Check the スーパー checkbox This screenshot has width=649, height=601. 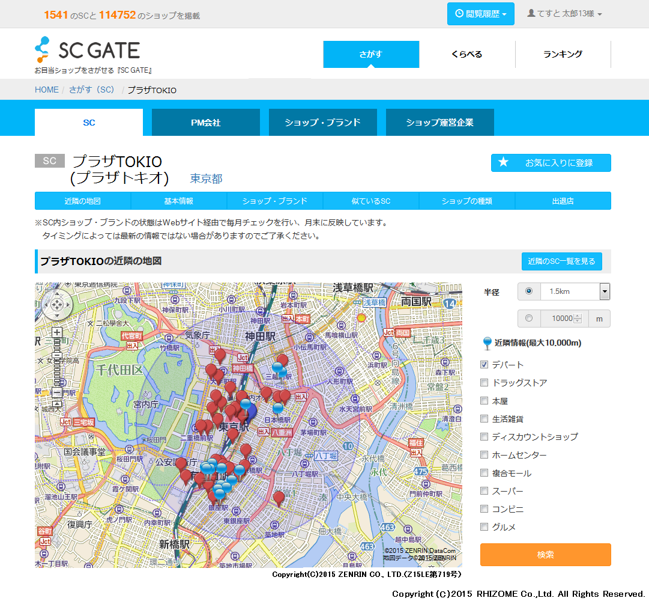484,491
